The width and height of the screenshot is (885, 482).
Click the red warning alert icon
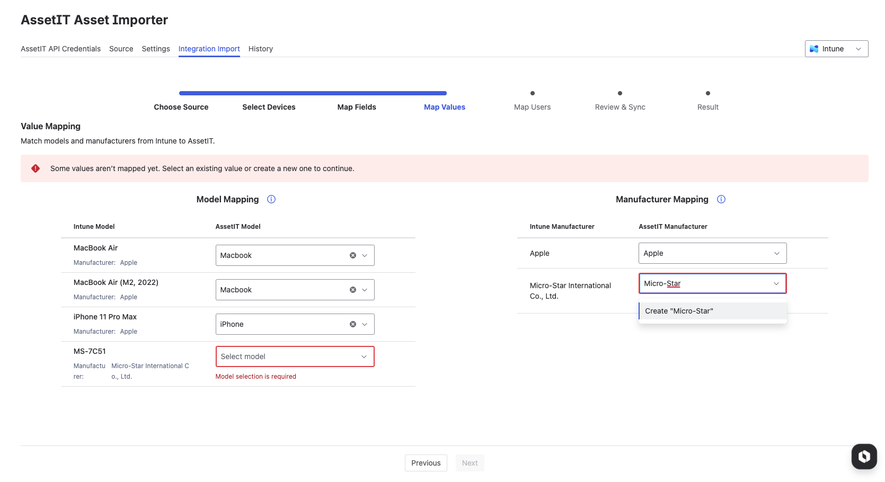(x=36, y=168)
